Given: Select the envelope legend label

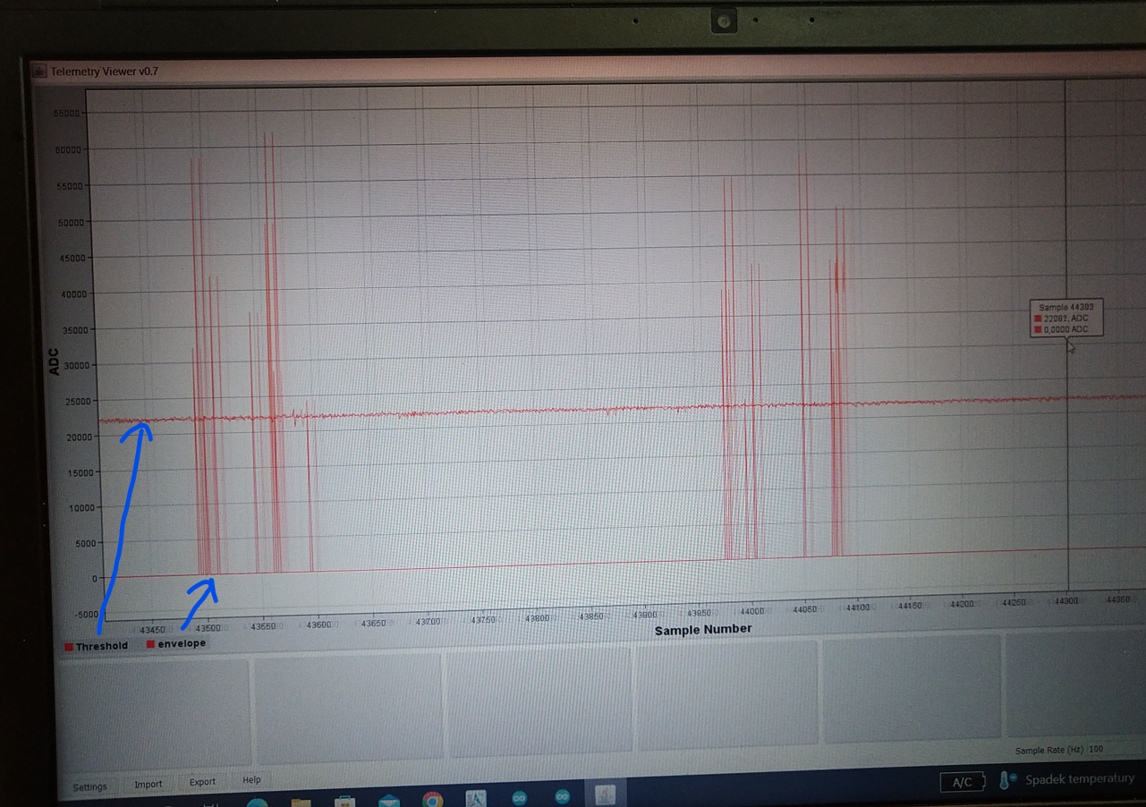Looking at the screenshot, I should click(x=182, y=643).
